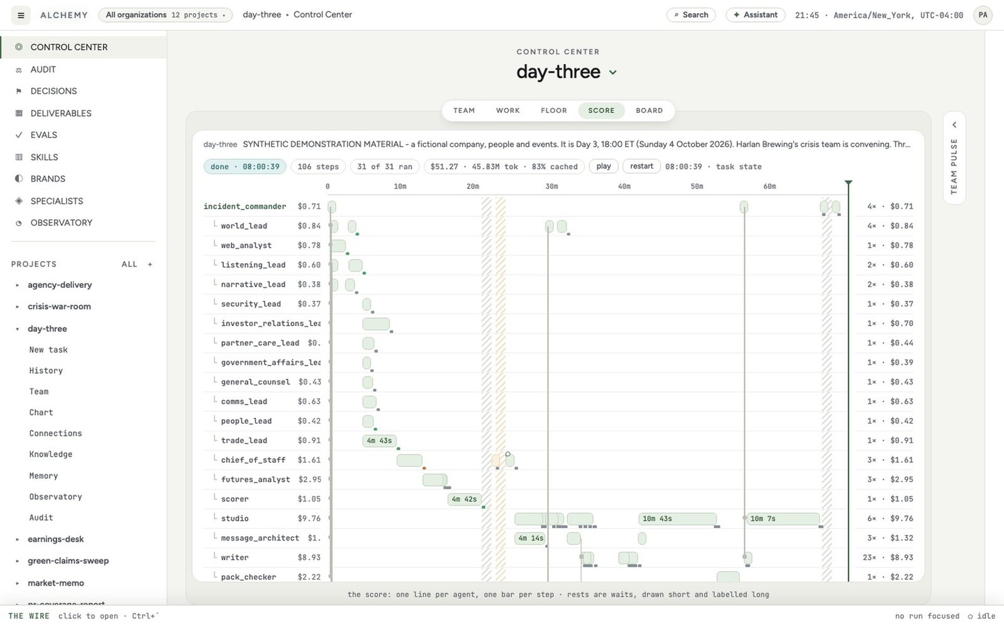Click the Specialists diamond icon

[x=19, y=201]
